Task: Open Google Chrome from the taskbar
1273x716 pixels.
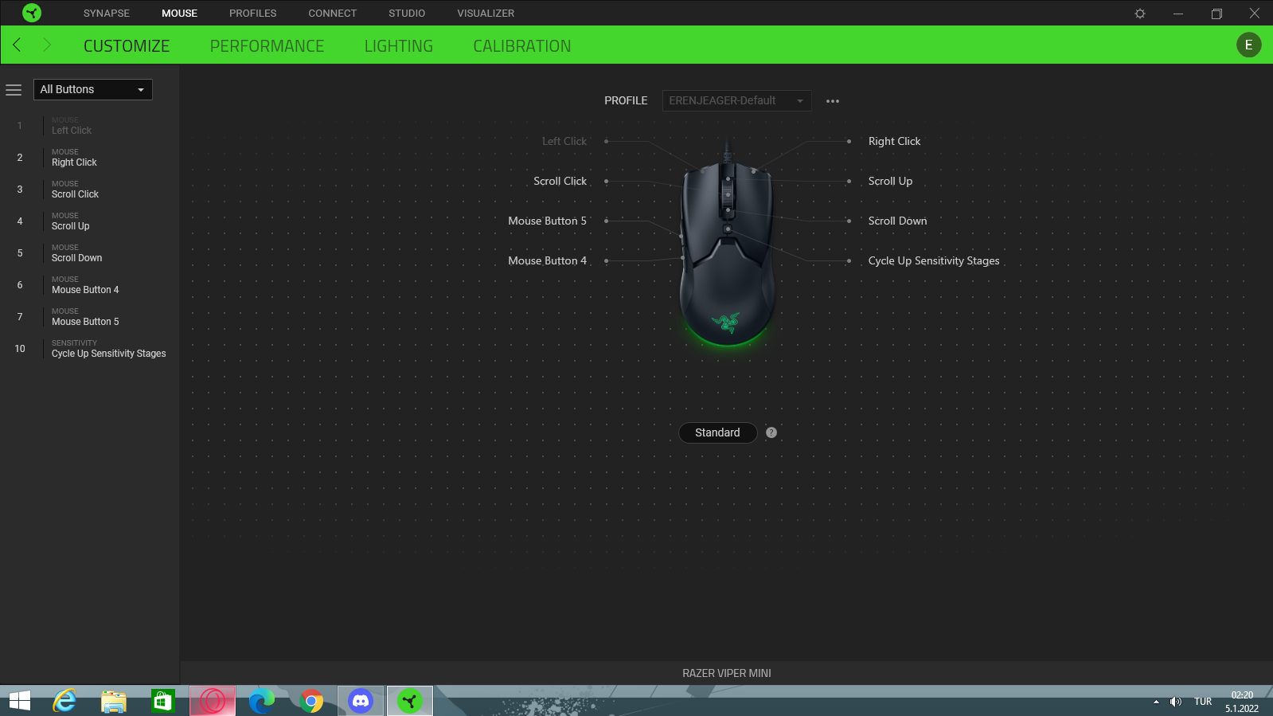Action: [x=311, y=701]
